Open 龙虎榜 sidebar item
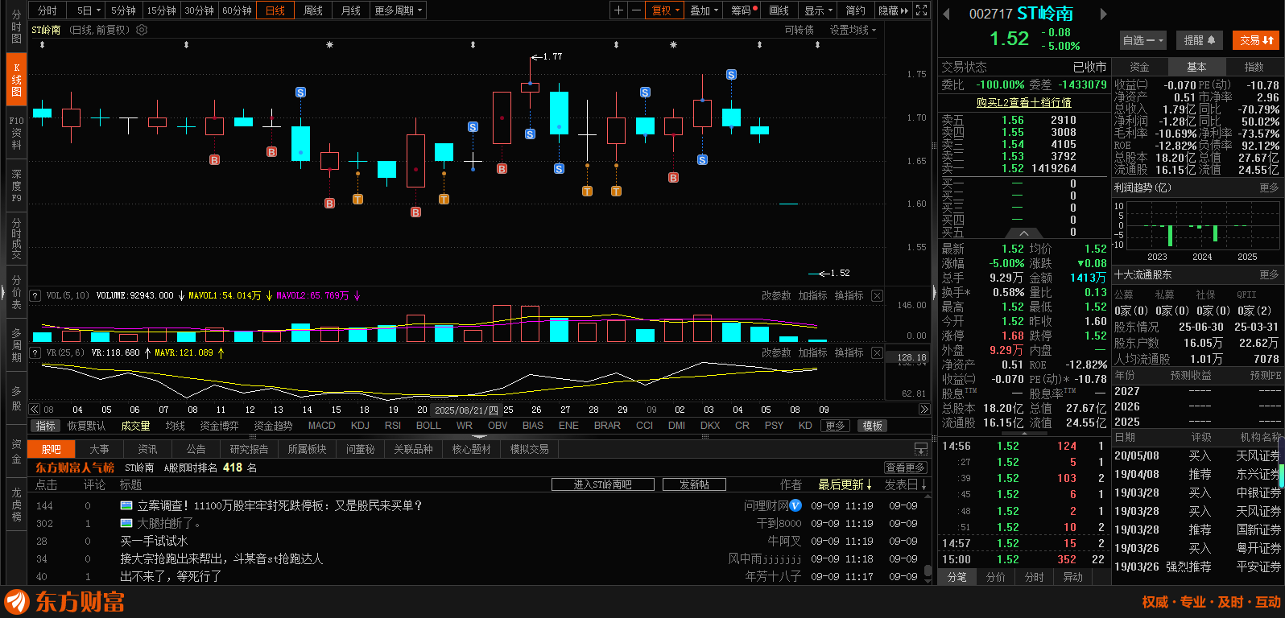This screenshot has width=1285, height=618. (x=16, y=505)
